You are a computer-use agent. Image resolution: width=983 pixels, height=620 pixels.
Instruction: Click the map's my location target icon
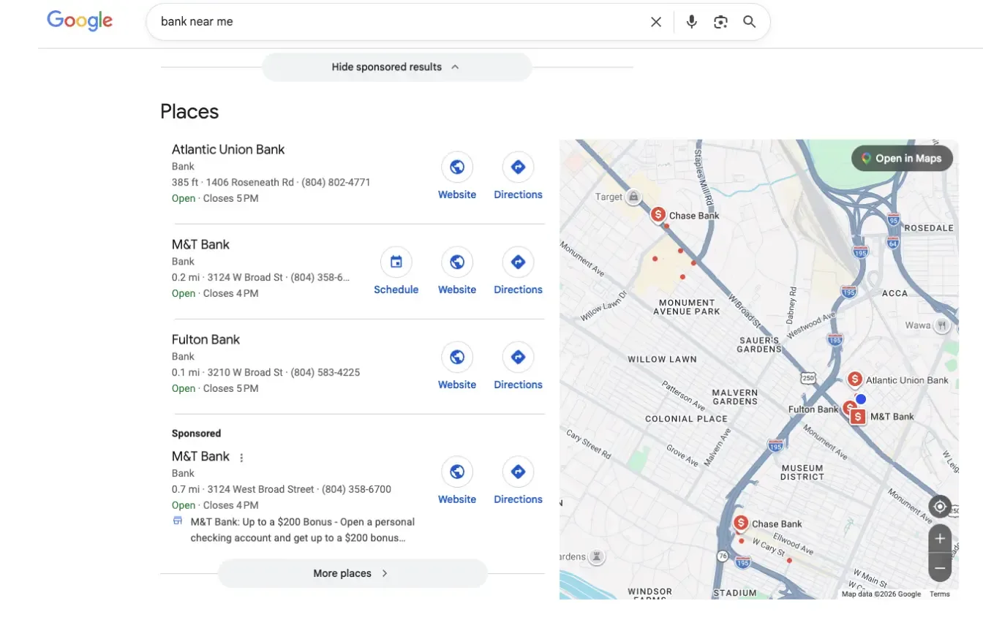[940, 506]
